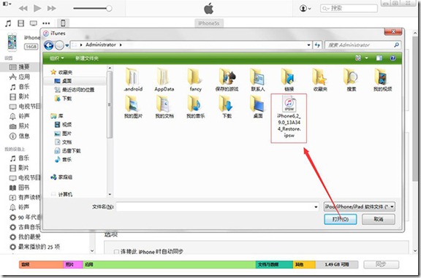Click the iTunes music note library icon
Image resolution: width=421 pixels, height=278 pixels.
tap(8, 23)
